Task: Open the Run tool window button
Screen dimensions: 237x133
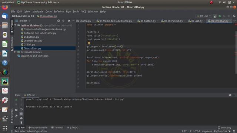Action: (x=20, y=127)
